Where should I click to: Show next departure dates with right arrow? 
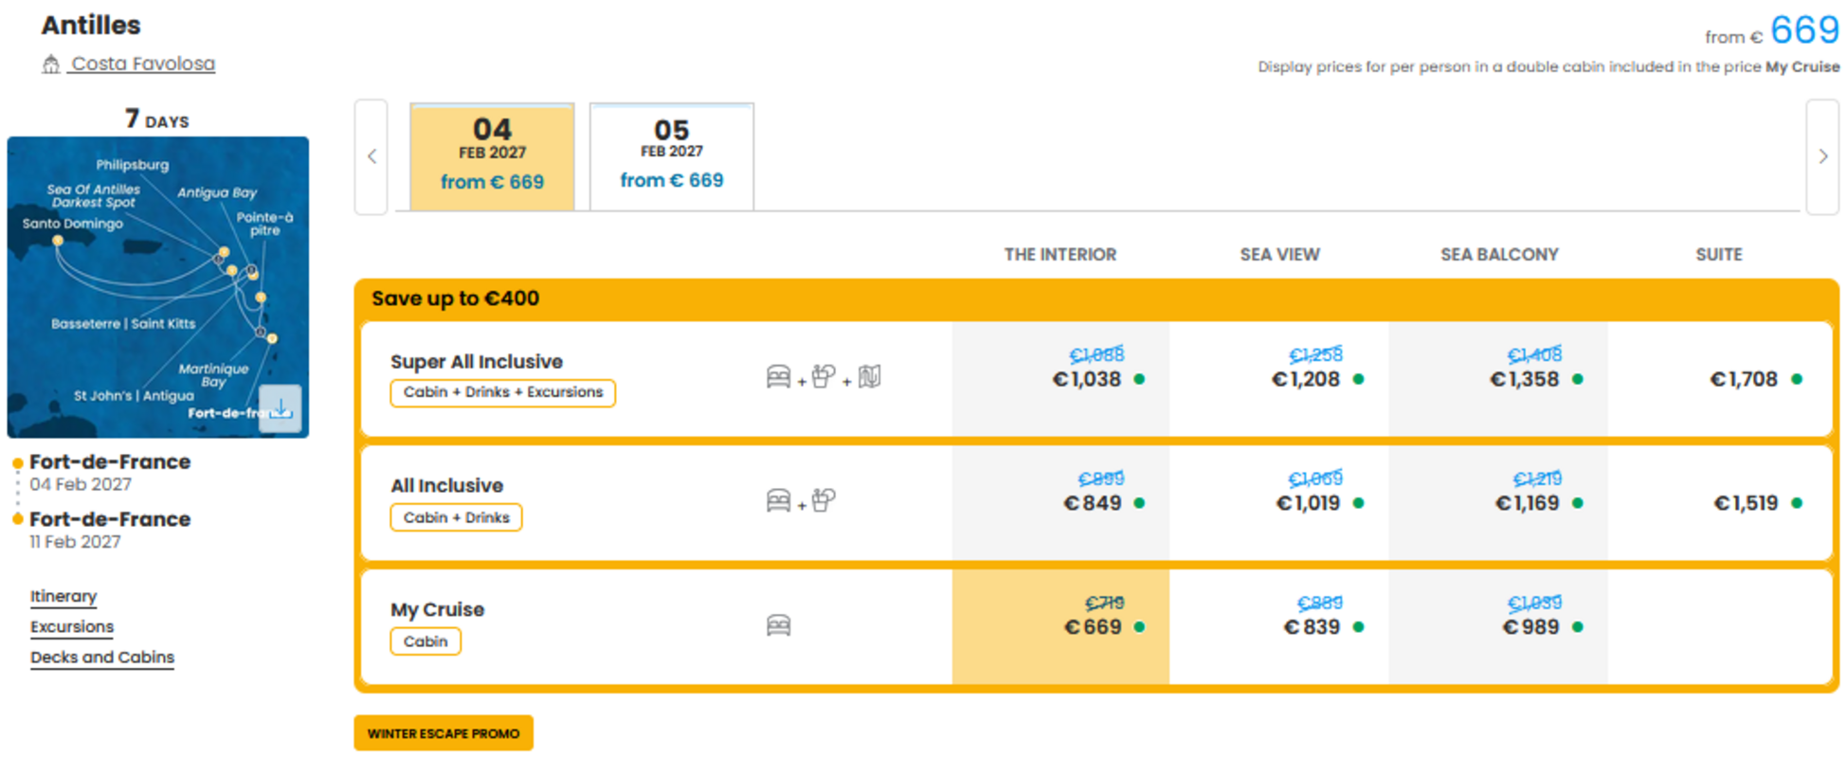[1822, 157]
